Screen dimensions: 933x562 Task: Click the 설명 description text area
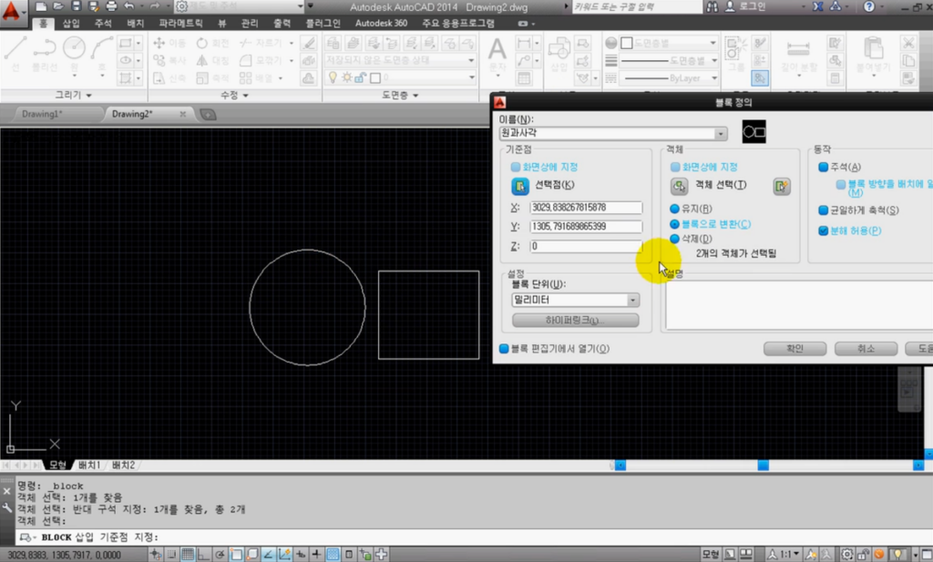(799, 306)
